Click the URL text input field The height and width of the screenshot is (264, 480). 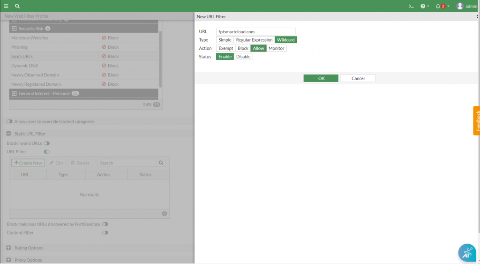click(x=255, y=31)
